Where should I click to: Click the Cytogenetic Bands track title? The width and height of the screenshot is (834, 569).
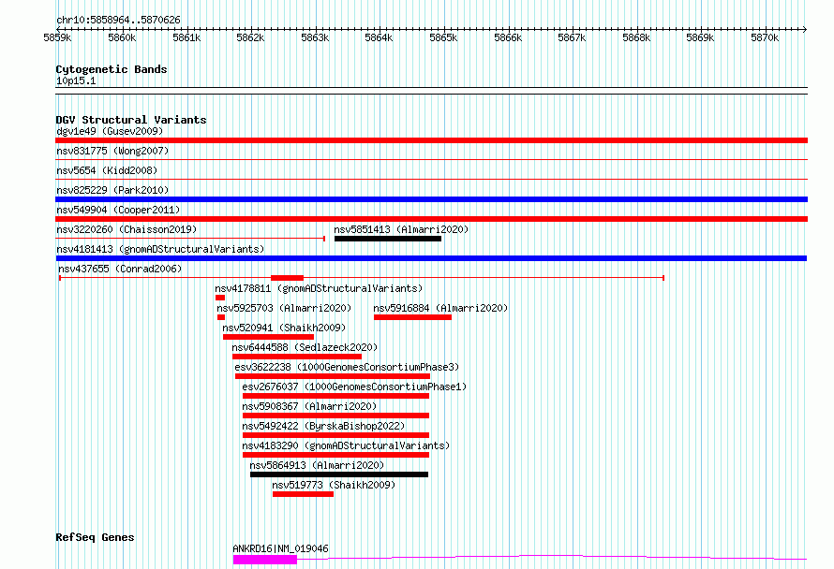point(112,69)
